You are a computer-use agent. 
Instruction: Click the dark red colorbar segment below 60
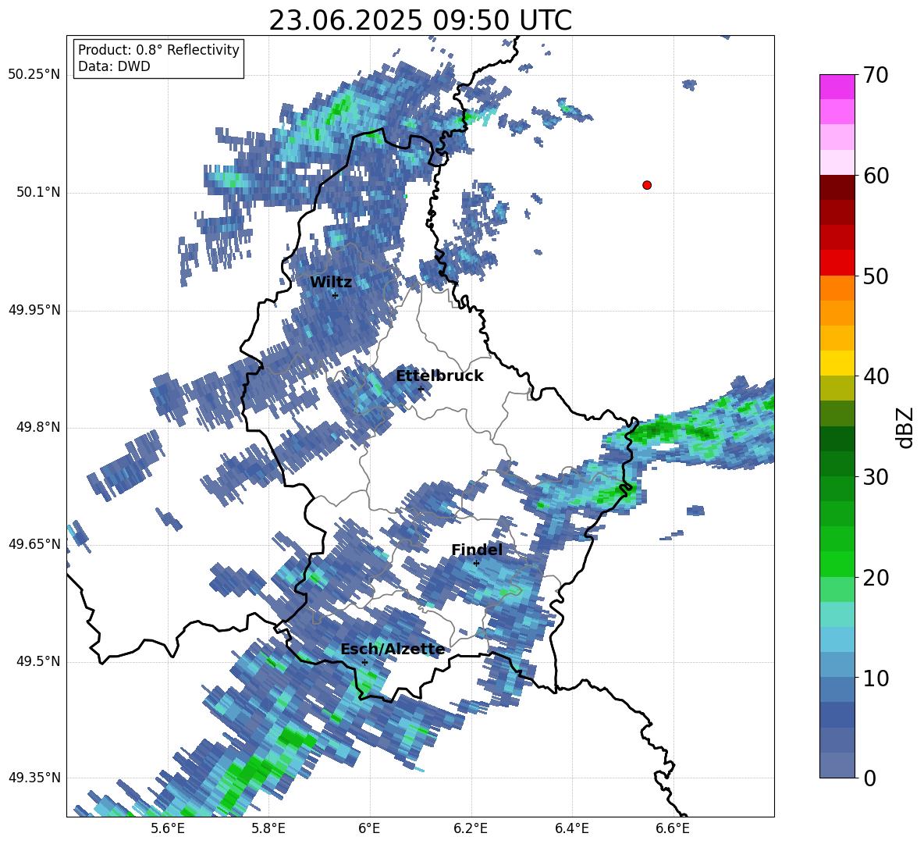tap(837, 187)
